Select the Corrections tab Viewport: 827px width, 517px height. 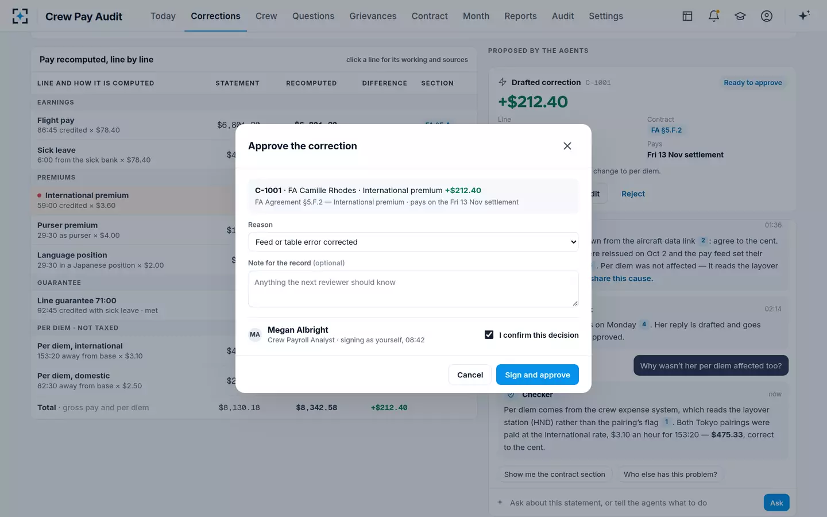tap(215, 16)
